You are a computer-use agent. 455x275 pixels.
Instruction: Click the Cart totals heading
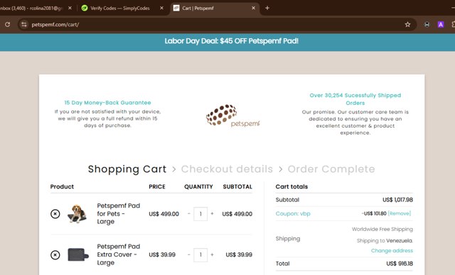coord(291,186)
